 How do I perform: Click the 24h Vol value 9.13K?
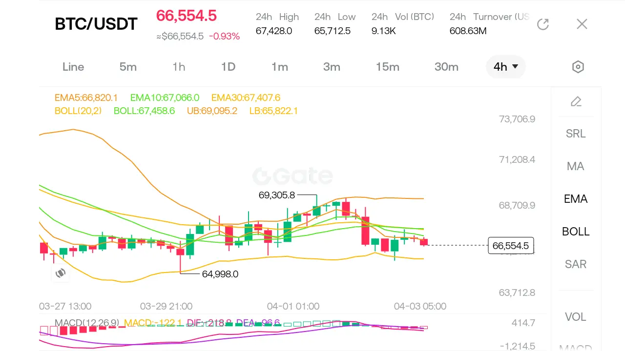(384, 31)
